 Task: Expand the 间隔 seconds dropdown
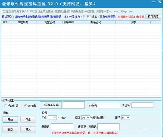coord(86,118)
